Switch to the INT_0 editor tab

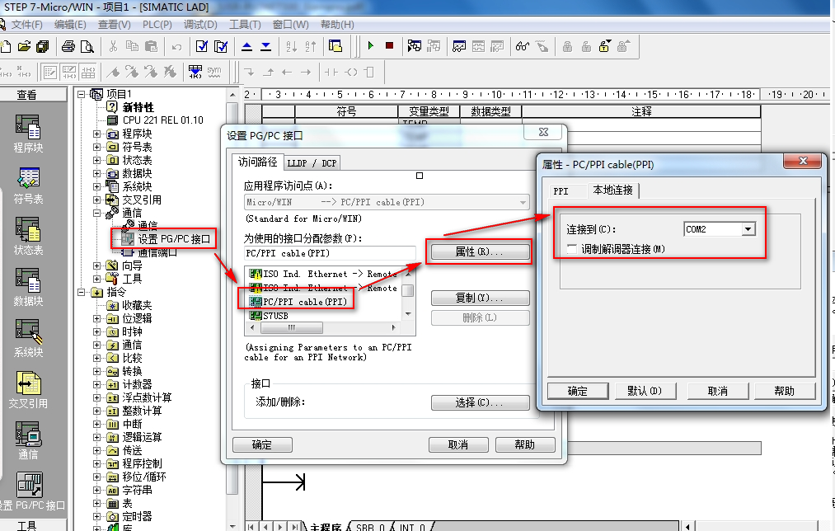(413, 527)
